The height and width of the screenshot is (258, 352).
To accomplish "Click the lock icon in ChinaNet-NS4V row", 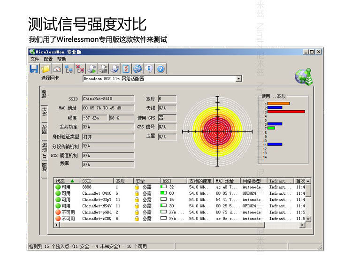I will pyautogui.click(x=137, y=206).
